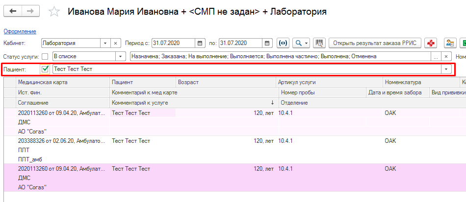Open calendar for period end date
Image resolution: width=466 pixels, height=202 pixels.
[266, 43]
